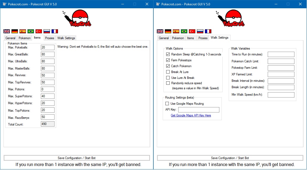307x170 pixels.
Task: Click the Pokemon Catch Limit field
Action: (281, 61)
